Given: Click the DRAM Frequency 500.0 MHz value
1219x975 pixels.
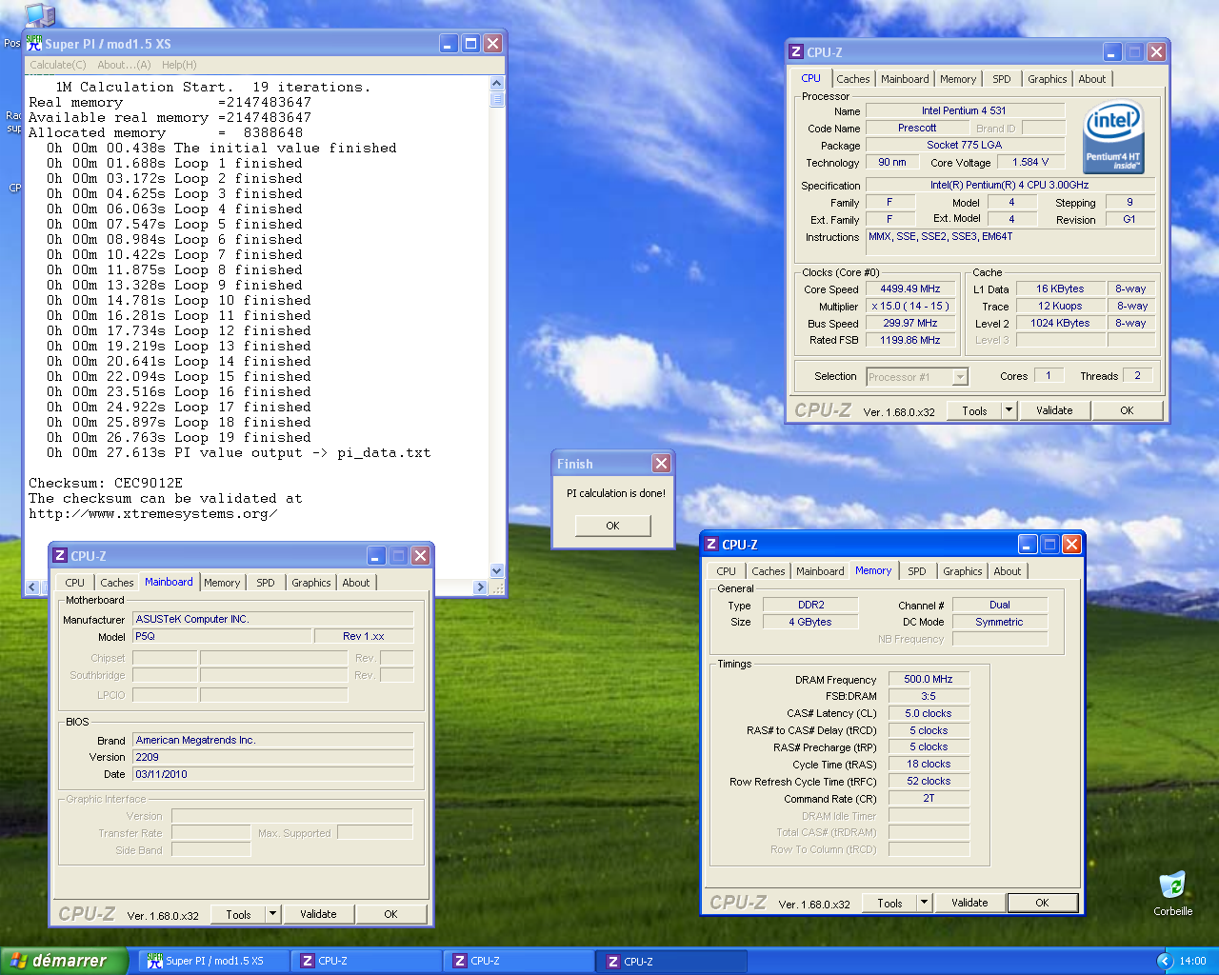Looking at the screenshot, I should point(929,679).
